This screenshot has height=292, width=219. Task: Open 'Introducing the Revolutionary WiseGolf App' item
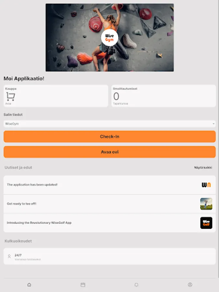pos(110,223)
